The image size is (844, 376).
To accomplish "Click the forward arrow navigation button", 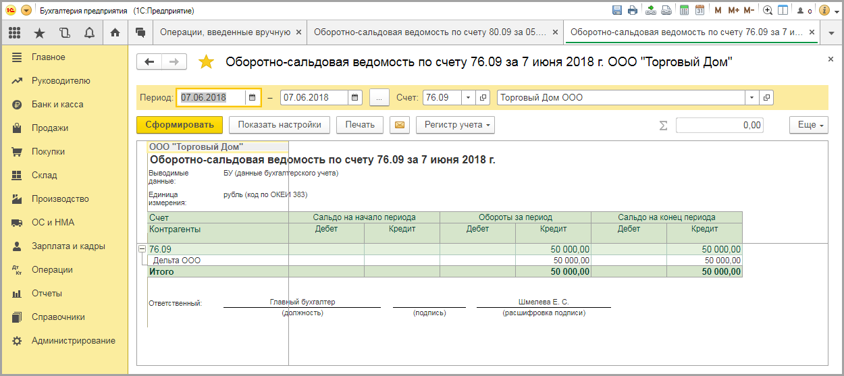I will point(174,62).
